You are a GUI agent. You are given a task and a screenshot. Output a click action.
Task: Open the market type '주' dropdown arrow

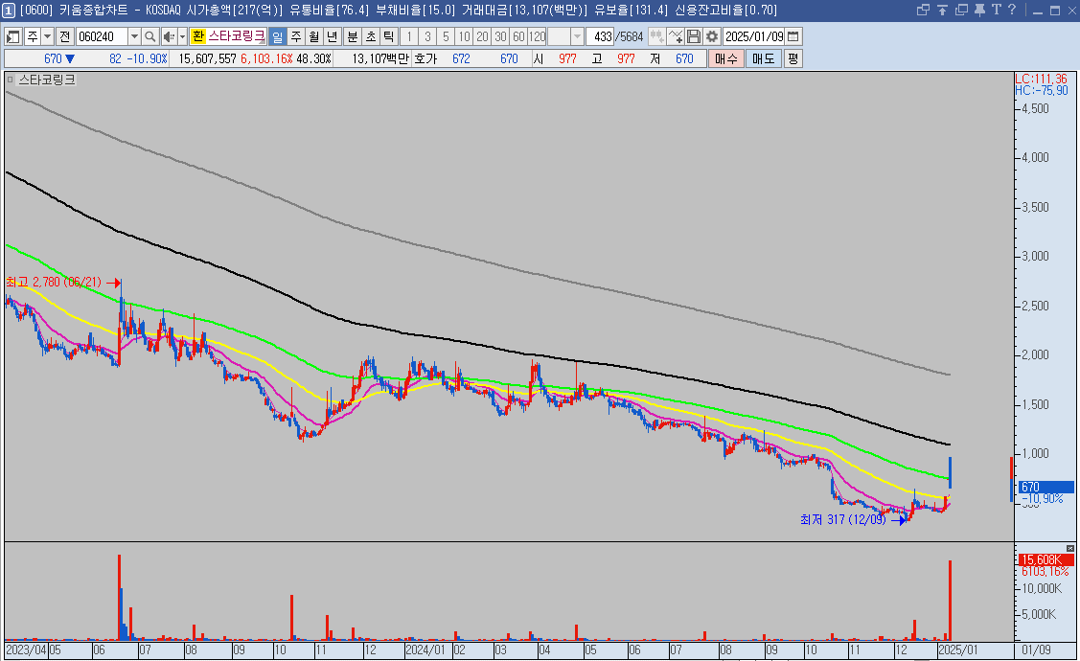[x=48, y=36]
